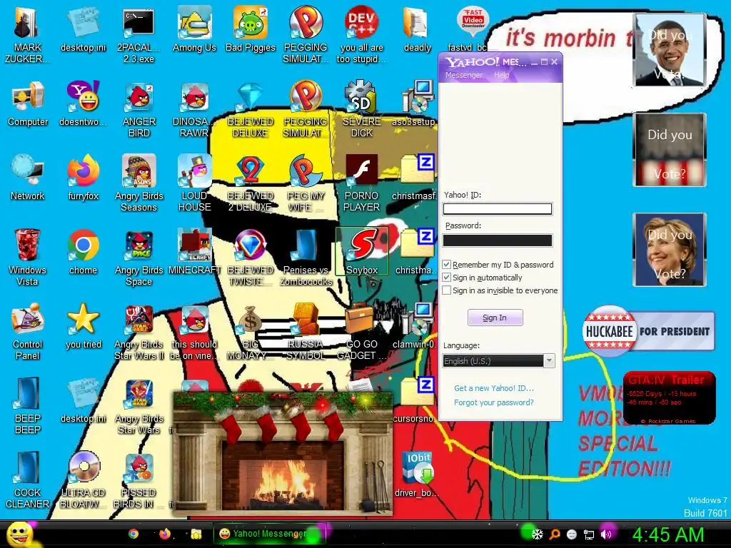731x548 pixels.
Task: Launch Angry Birds Seasons shortcut
Action: pos(139,183)
